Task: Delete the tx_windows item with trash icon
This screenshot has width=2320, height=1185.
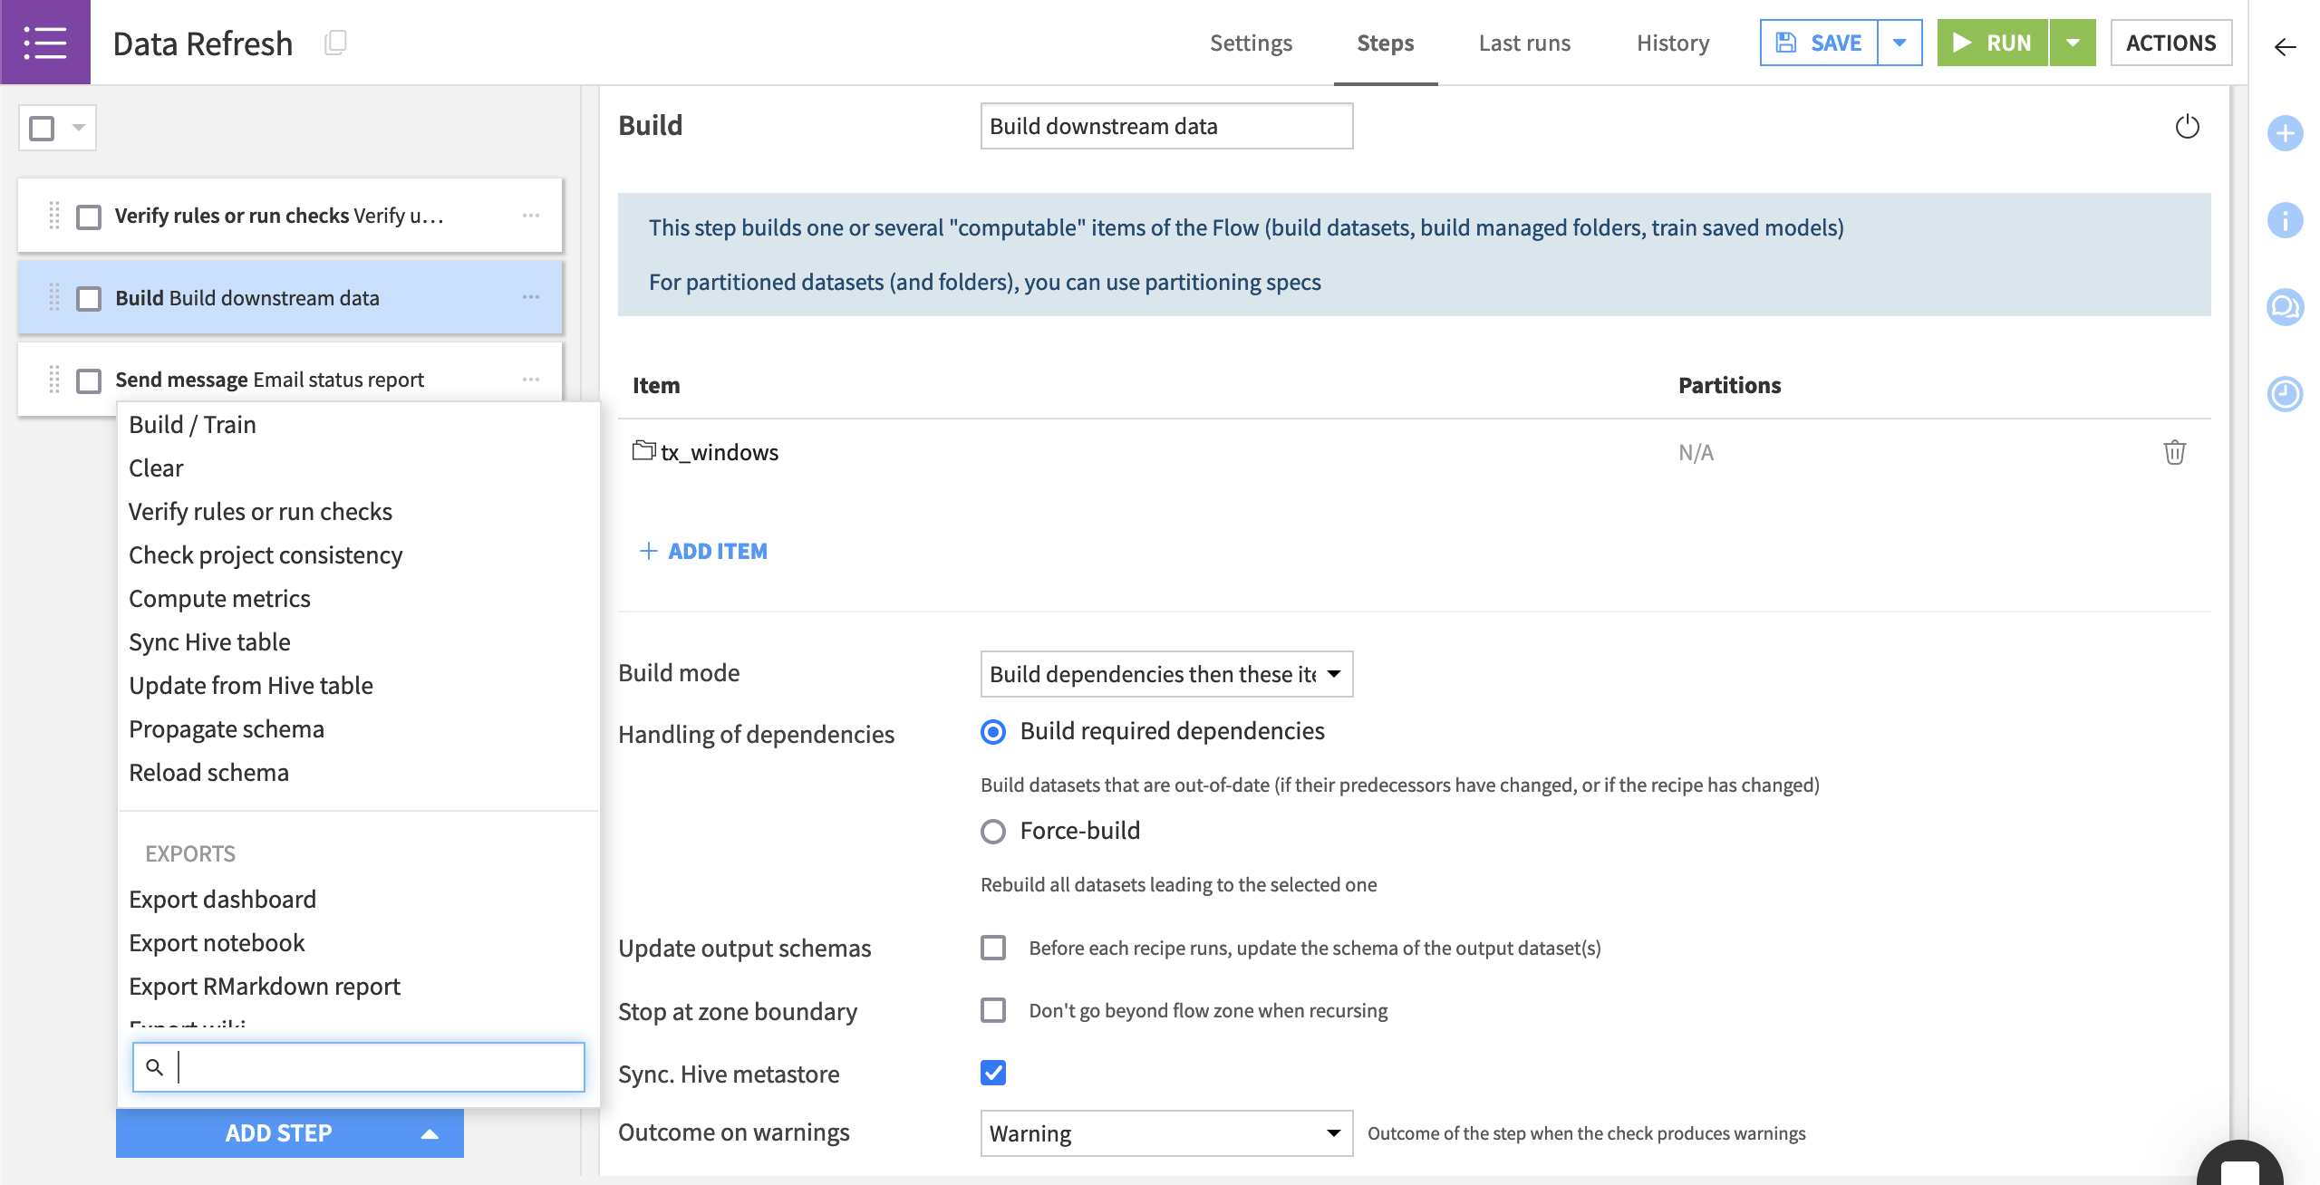Action: click(x=2174, y=452)
